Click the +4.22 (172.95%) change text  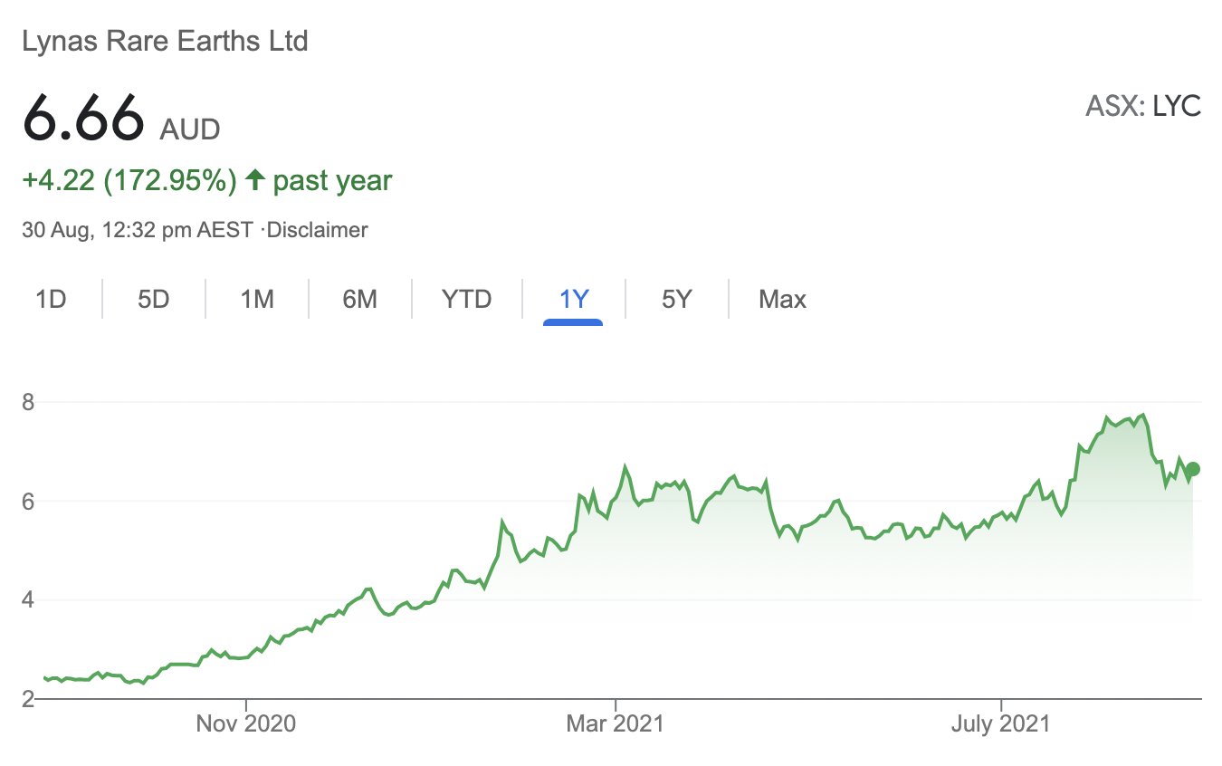[129, 180]
